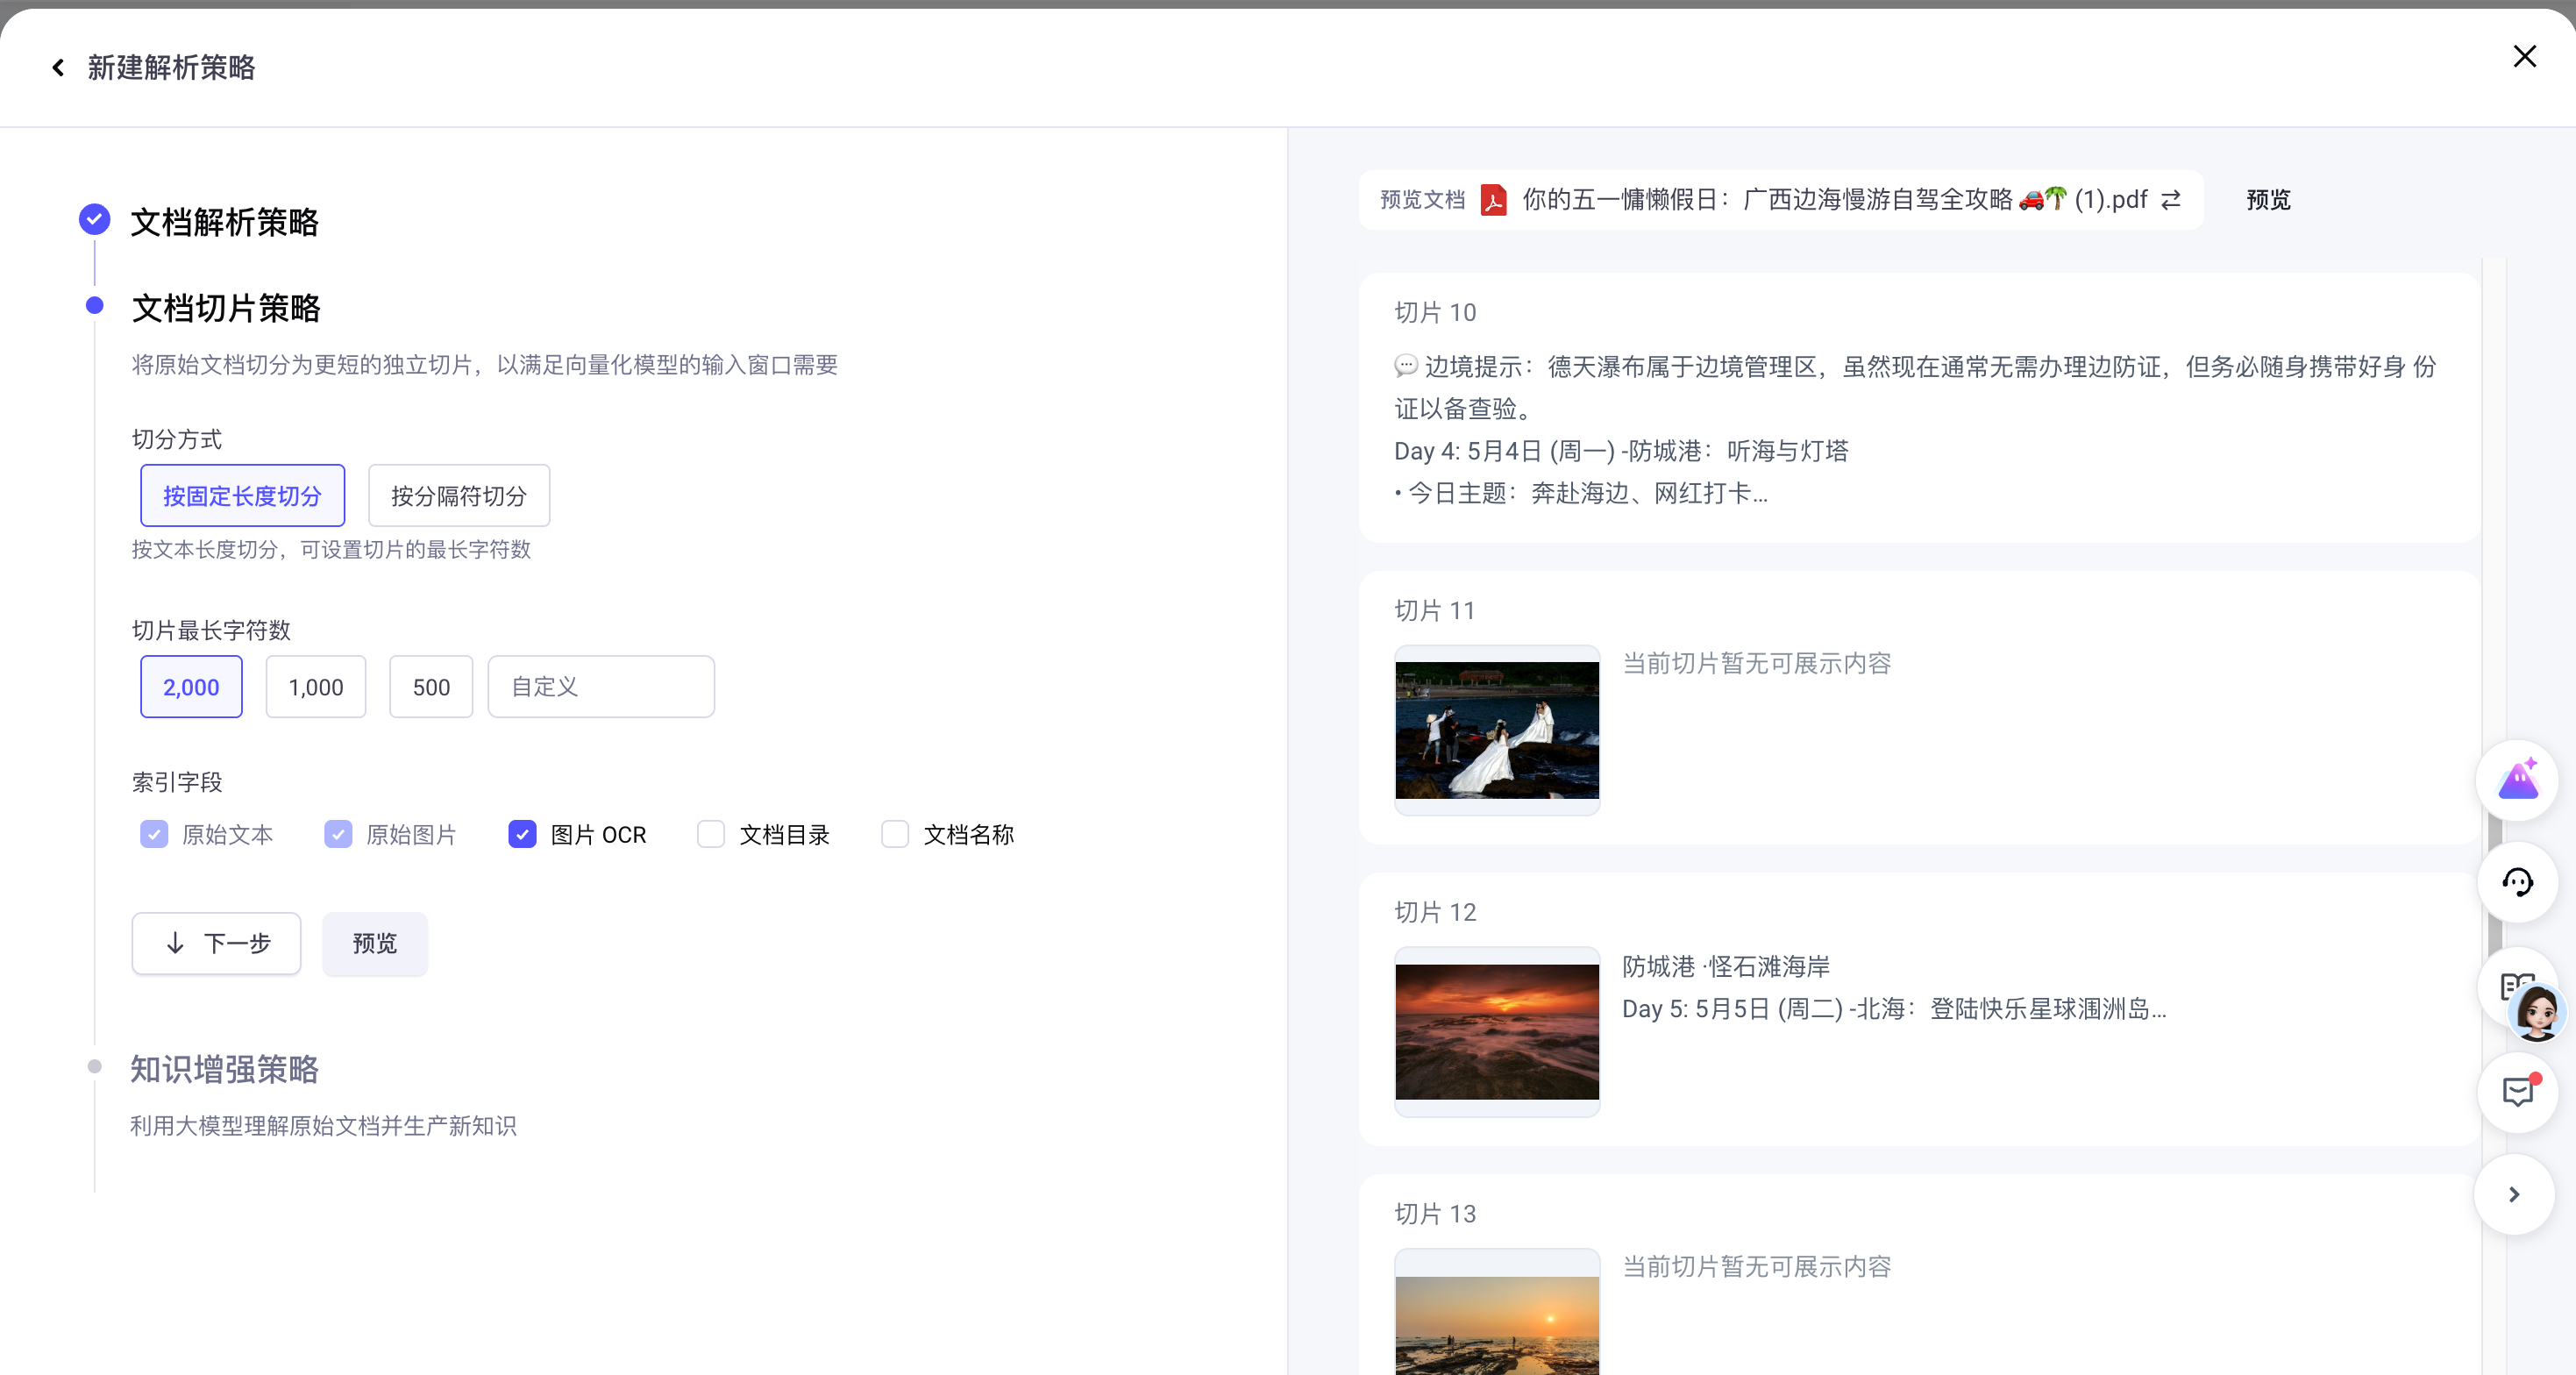Viewport: 2576px width, 1375px height.
Task: Choose 2,000 as max slice characters
Action: (x=191, y=687)
